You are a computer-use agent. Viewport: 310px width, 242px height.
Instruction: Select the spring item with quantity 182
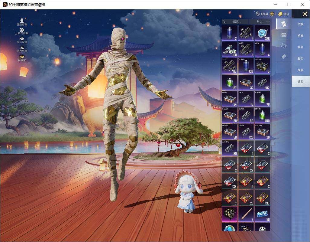coord(262,82)
